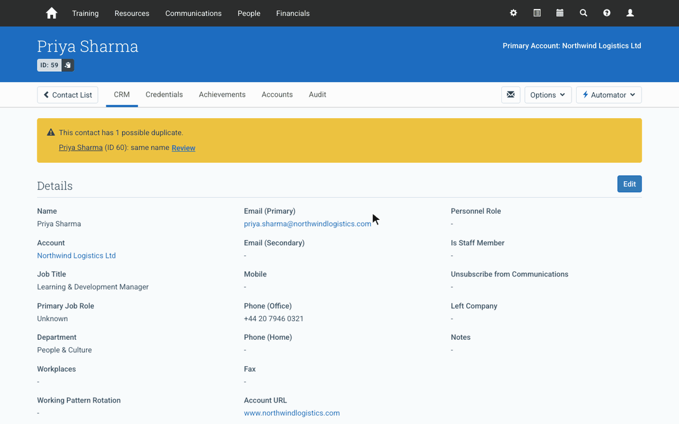Open the Resources menu
The width and height of the screenshot is (679, 424).
[132, 13]
